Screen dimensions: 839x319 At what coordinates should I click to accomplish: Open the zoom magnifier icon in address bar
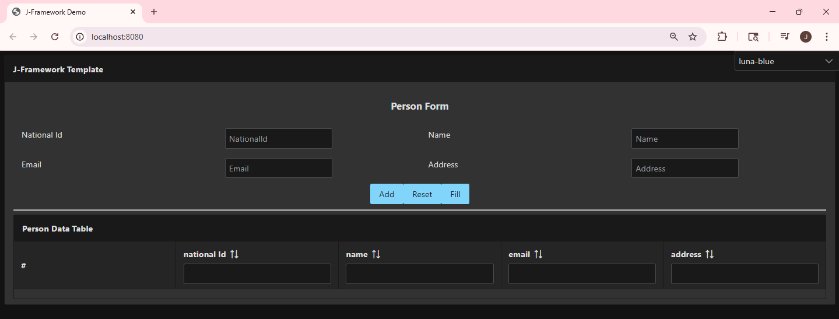pos(673,37)
